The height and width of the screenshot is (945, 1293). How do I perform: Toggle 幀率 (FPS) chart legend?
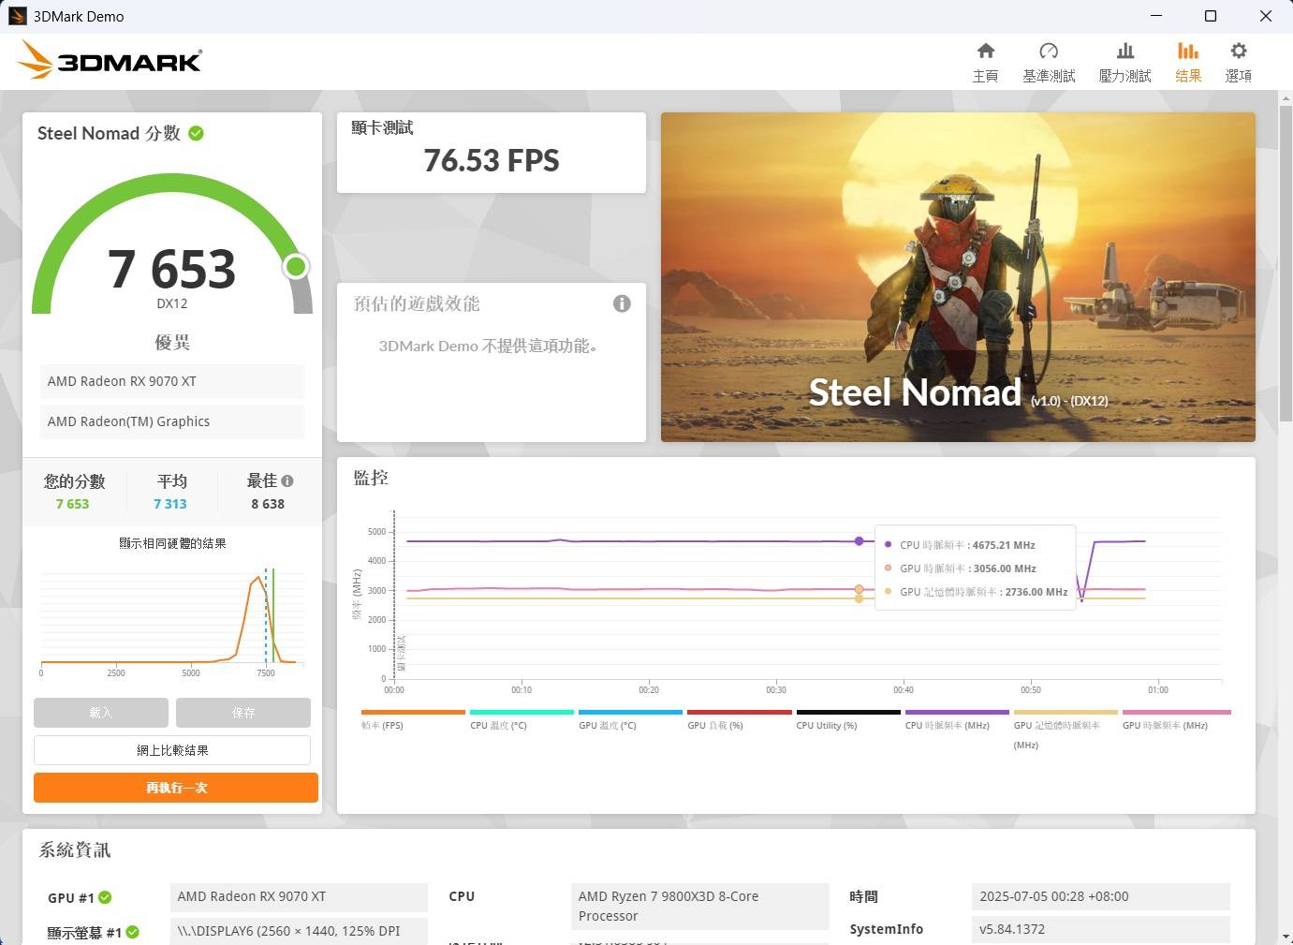coord(412,719)
